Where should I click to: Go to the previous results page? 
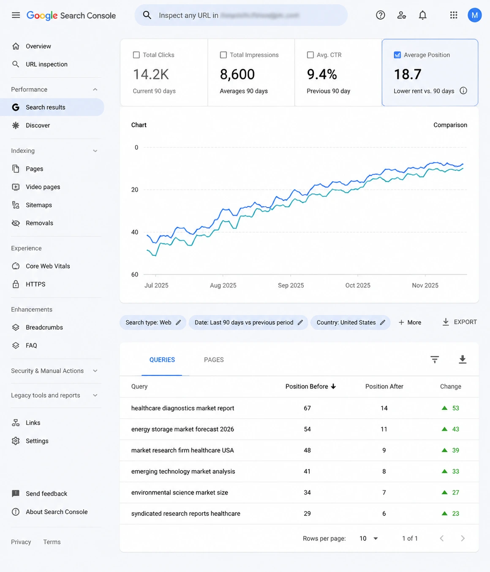(442, 538)
